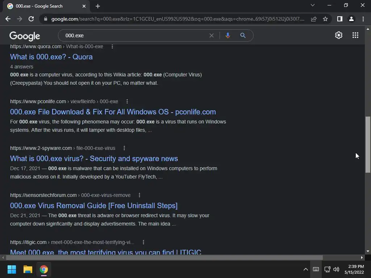Open Chrome side panel
371x278 pixels.
tap(340, 19)
